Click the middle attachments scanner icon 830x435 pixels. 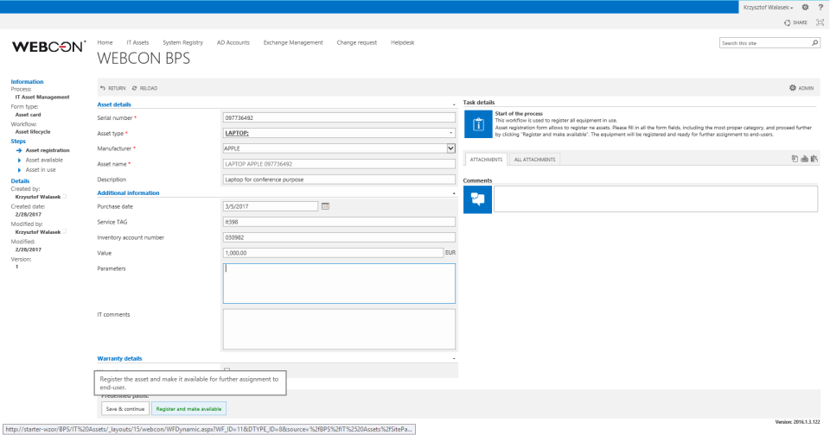[x=804, y=159]
